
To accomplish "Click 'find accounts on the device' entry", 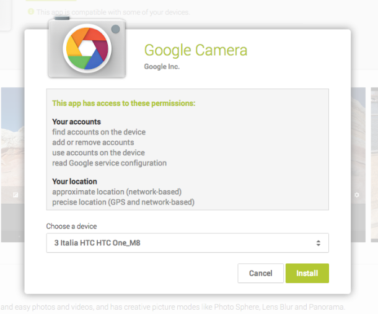I will coord(99,132).
